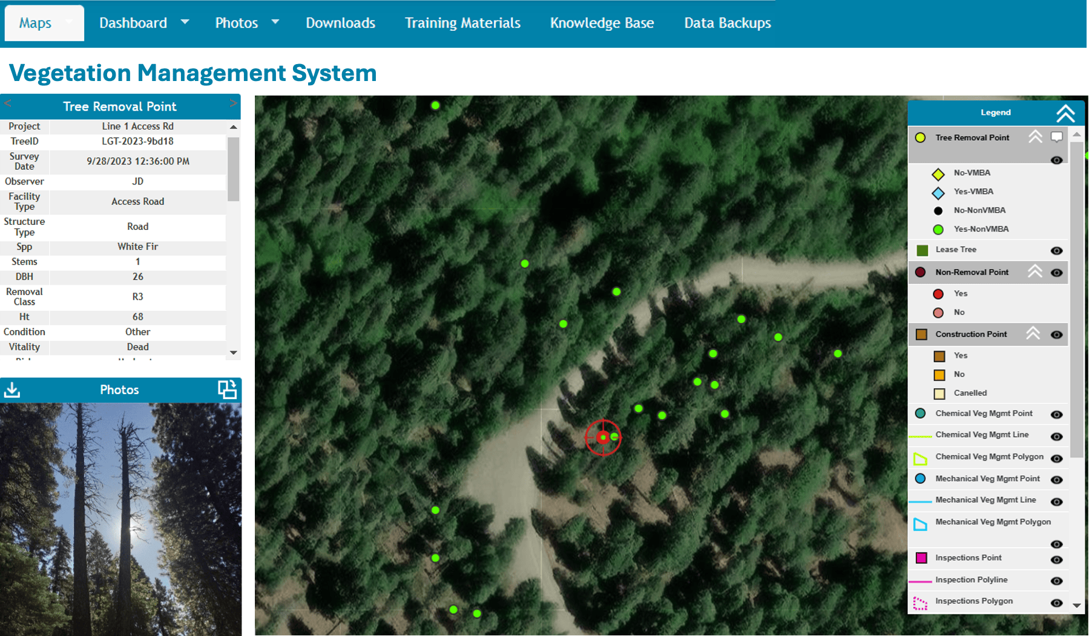Select the red target marker on the map
The width and height of the screenshot is (1089, 636).
(x=603, y=438)
